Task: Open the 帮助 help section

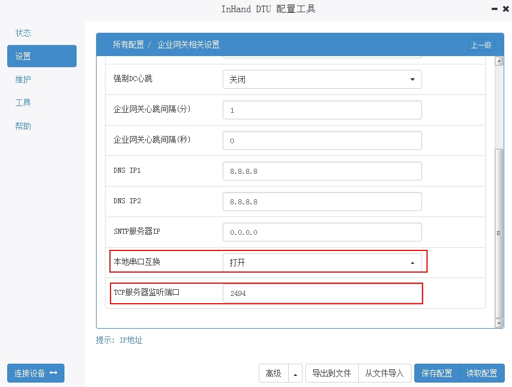Action: pyautogui.click(x=23, y=126)
